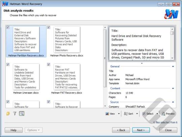Click file list scrollbar up arrow
This screenshot has width=182, height=137.
coord(105,27)
